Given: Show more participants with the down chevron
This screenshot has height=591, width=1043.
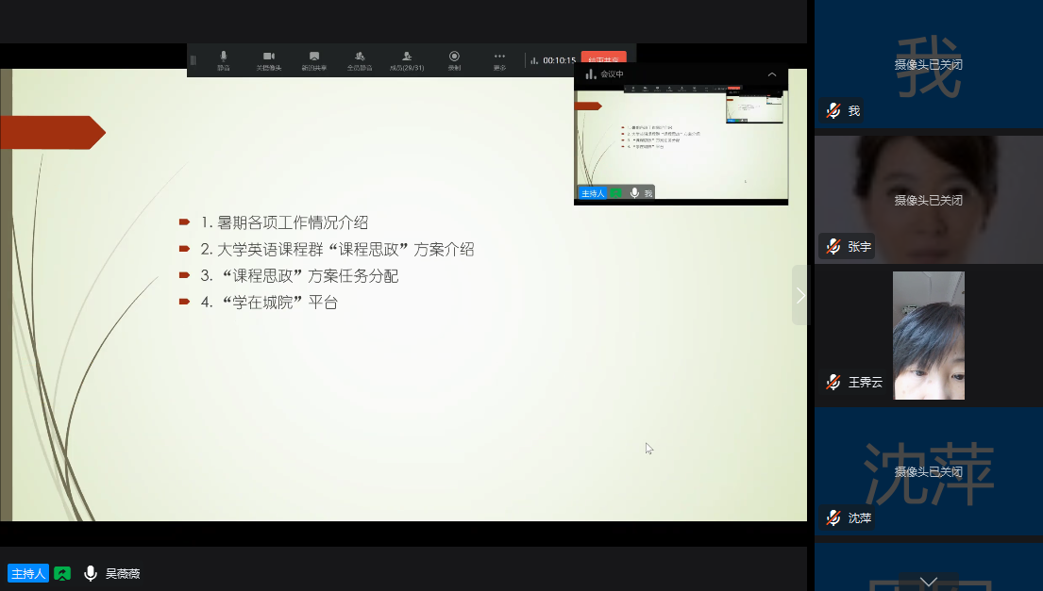Looking at the screenshot, I should coord(929,582).
